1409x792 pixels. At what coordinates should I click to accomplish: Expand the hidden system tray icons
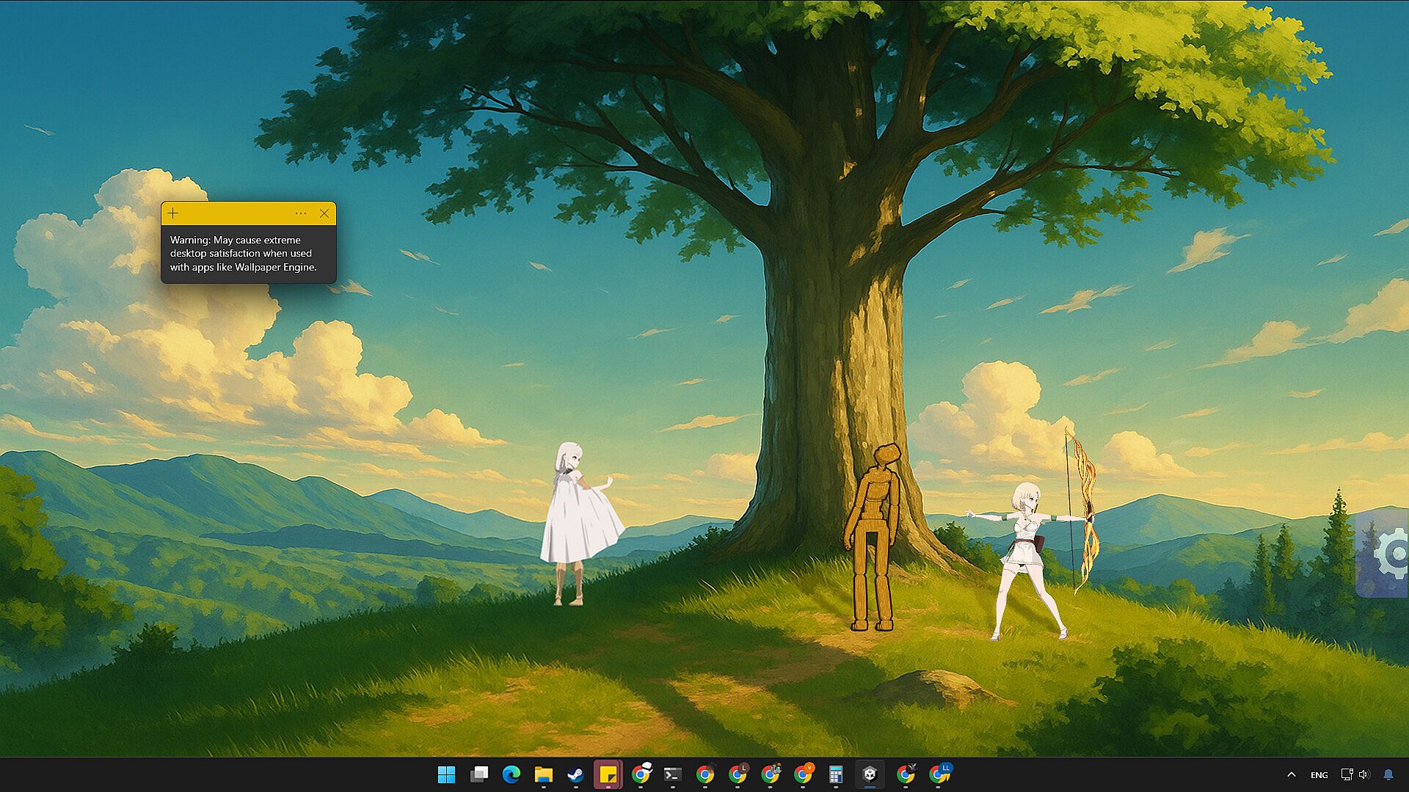(1292, 774)
